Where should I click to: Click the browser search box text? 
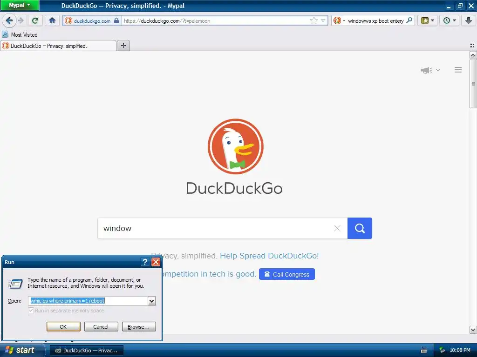pyautogui.click(x=376, y=21)
